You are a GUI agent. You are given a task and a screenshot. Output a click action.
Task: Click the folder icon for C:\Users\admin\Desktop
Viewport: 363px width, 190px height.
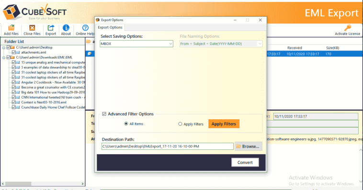pos(12,47)
